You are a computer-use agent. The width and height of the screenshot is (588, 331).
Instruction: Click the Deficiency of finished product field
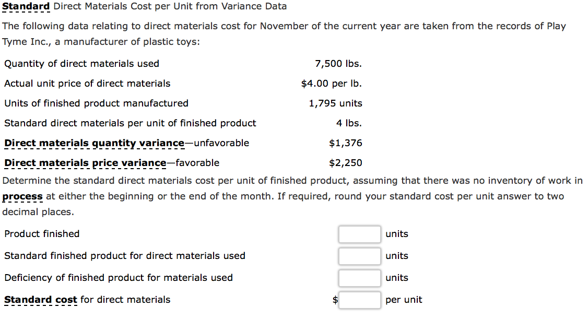(x=359, y=278)
